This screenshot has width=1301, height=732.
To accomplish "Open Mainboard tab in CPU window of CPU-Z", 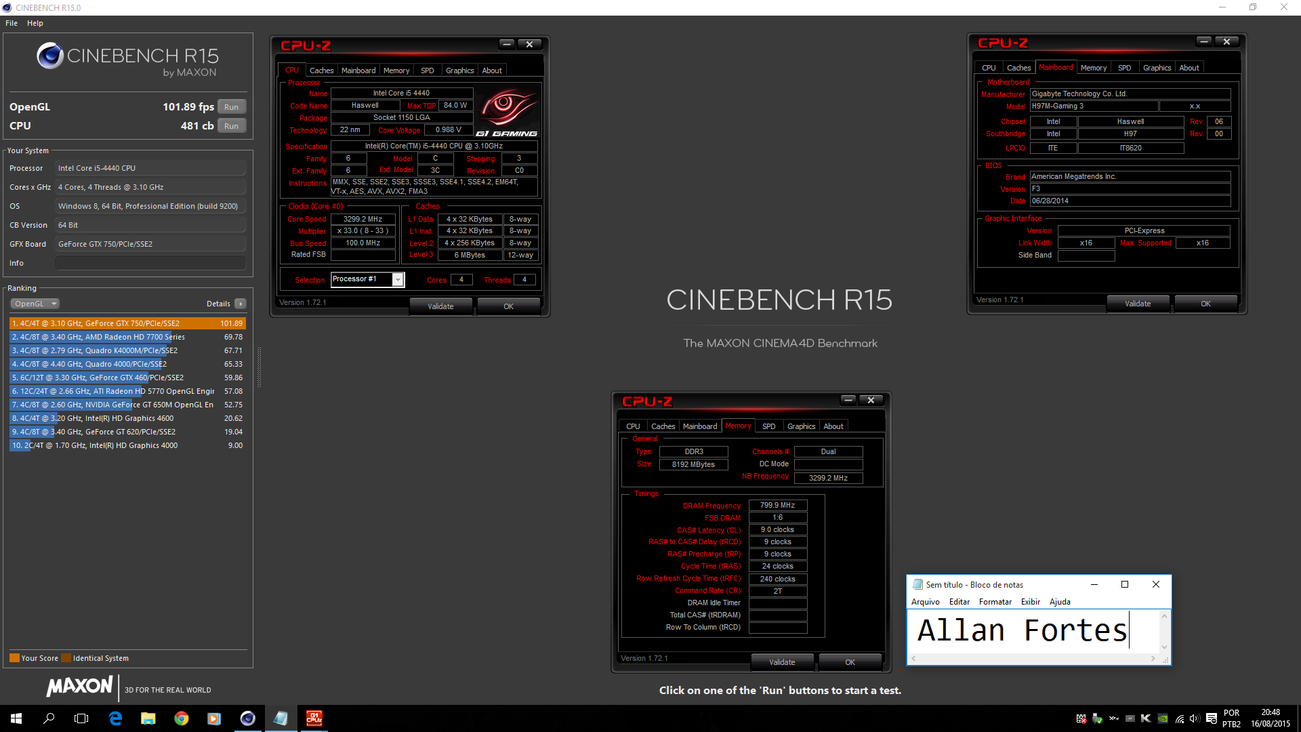I will (358, 70).
